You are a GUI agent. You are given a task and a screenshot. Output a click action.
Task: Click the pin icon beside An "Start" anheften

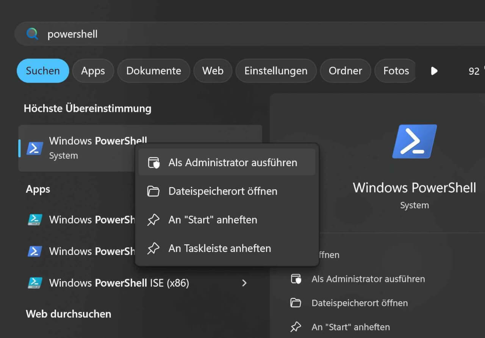click(153, 220)
